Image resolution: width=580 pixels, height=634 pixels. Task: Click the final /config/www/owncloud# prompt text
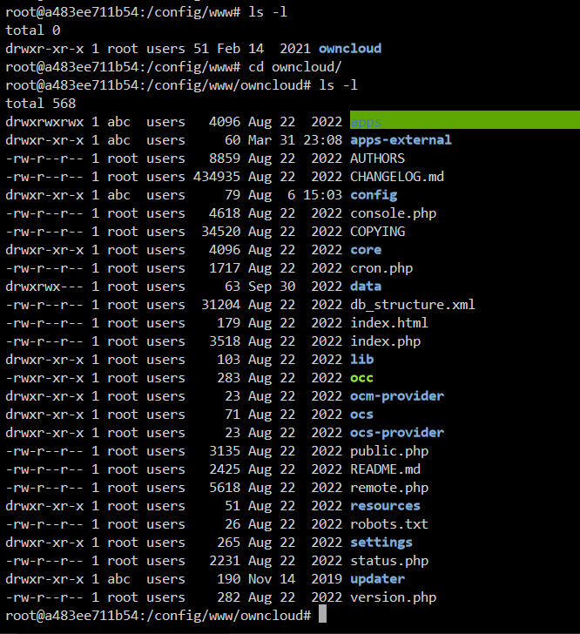(229, 616)
